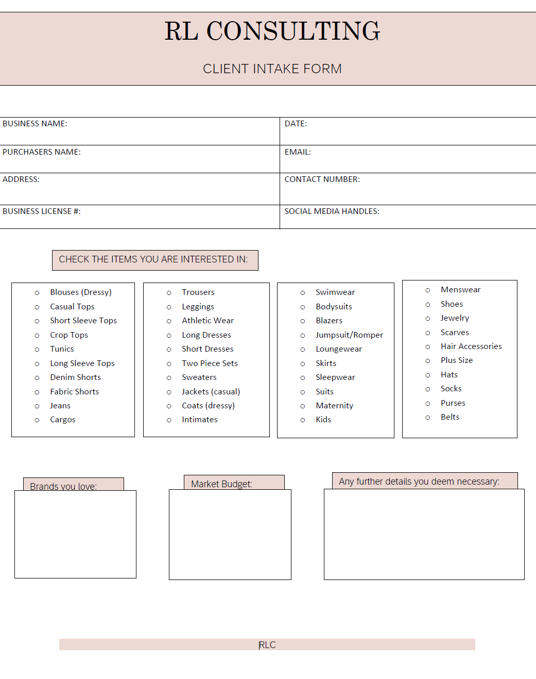Click the Business Name field

pyautogui.click(x=140, y=131)
